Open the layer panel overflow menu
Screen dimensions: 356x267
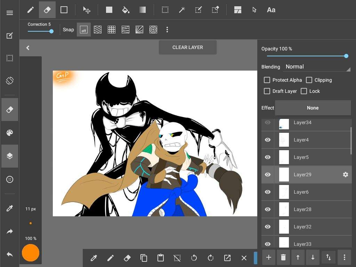click(345, 257)
